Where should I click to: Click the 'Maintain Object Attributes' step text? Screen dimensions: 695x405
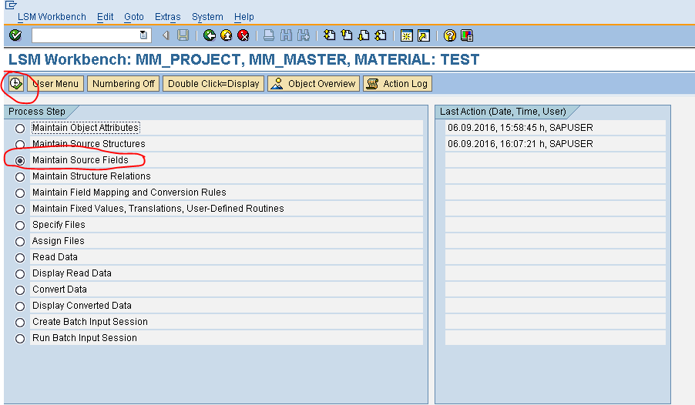(x=86, y=128)
